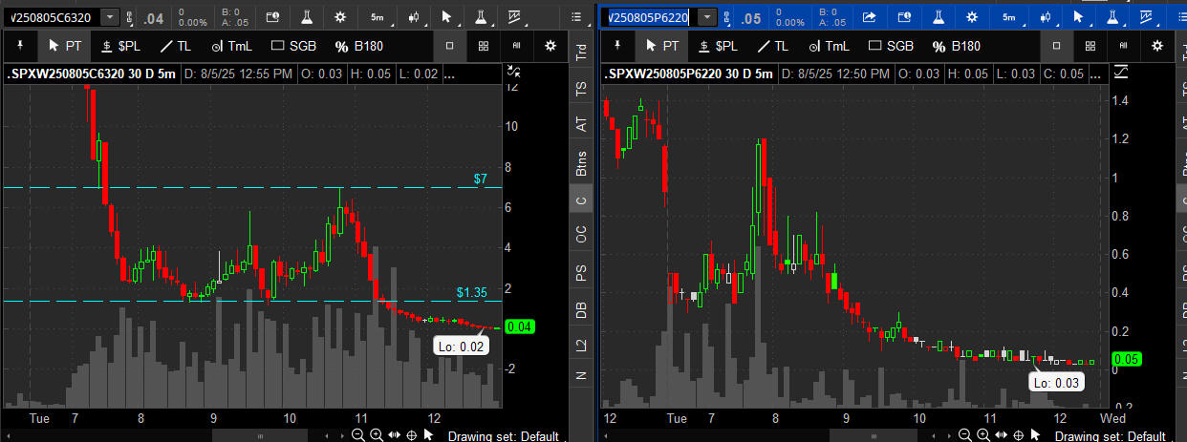Open the candlestick chart style dropdown in left chart

(x=415, y=17)
